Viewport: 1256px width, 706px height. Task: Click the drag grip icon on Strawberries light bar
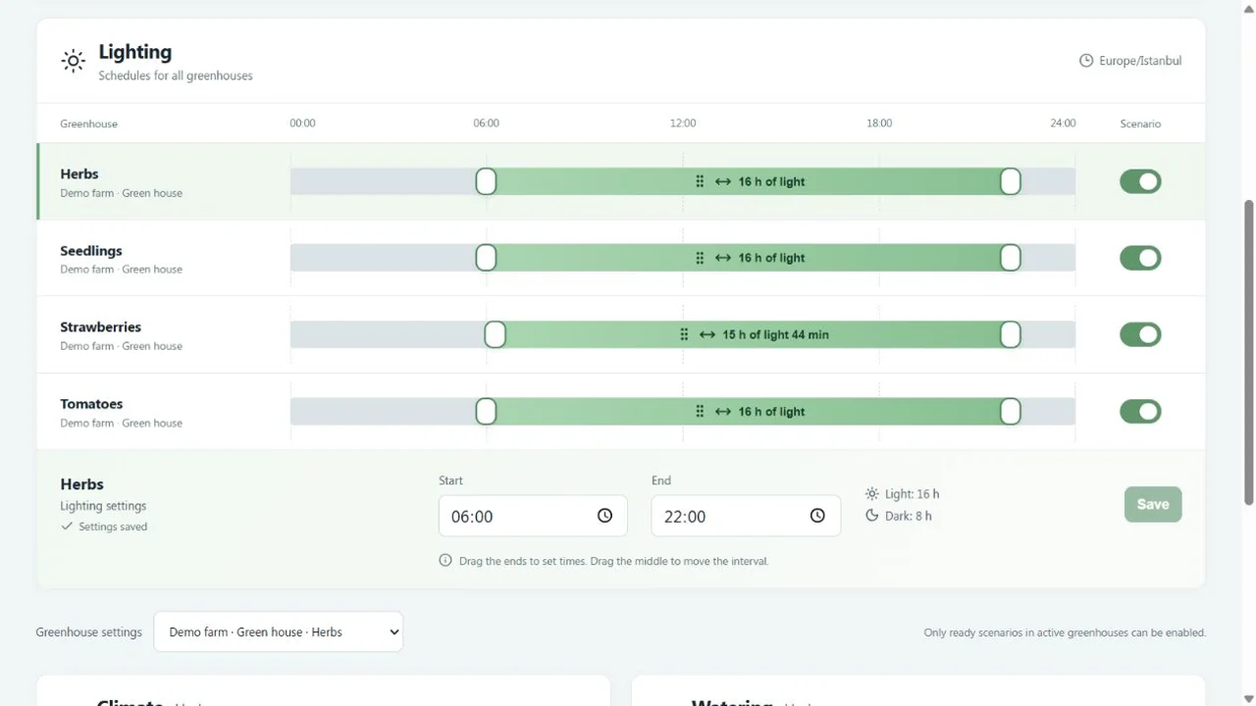click(x=684, y=334)
